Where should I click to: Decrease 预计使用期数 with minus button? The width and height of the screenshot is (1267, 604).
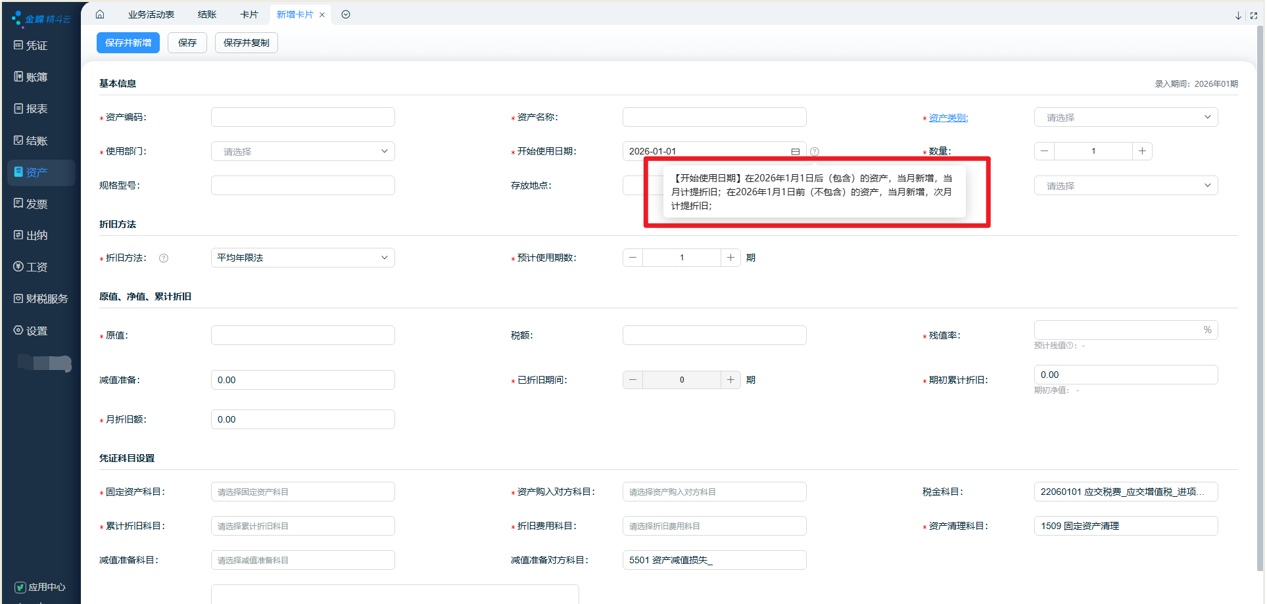pyautogui.click(x=633, y=258)
